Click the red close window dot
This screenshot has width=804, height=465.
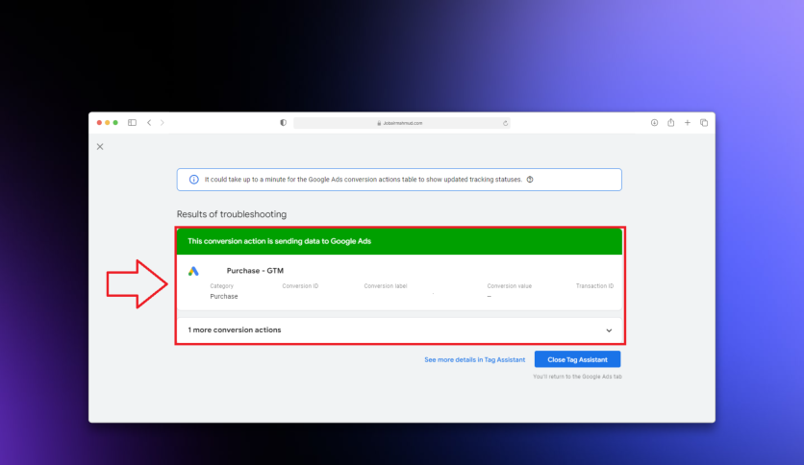click(99, 122)
